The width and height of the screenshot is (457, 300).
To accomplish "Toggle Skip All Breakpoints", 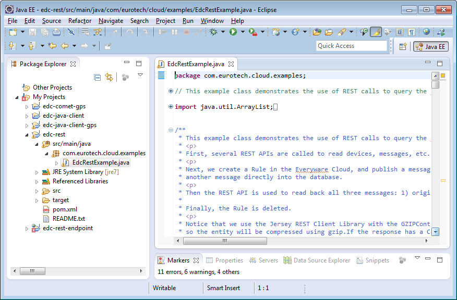I will [x=70, y=32].
